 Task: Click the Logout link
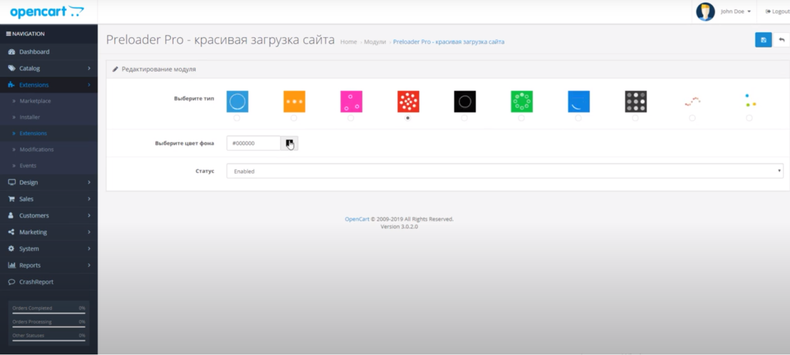[x=778, y=11]
